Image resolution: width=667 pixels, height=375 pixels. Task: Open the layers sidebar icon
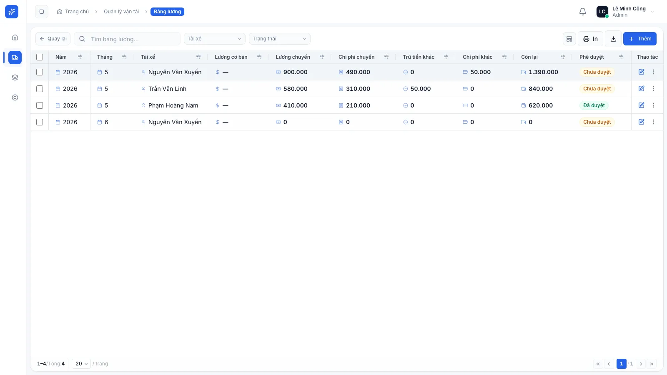pyautogui.click(x=15, y=77)
